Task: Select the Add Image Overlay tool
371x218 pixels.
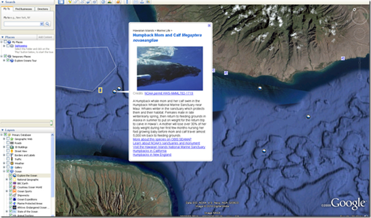Action: click(88, 2)
